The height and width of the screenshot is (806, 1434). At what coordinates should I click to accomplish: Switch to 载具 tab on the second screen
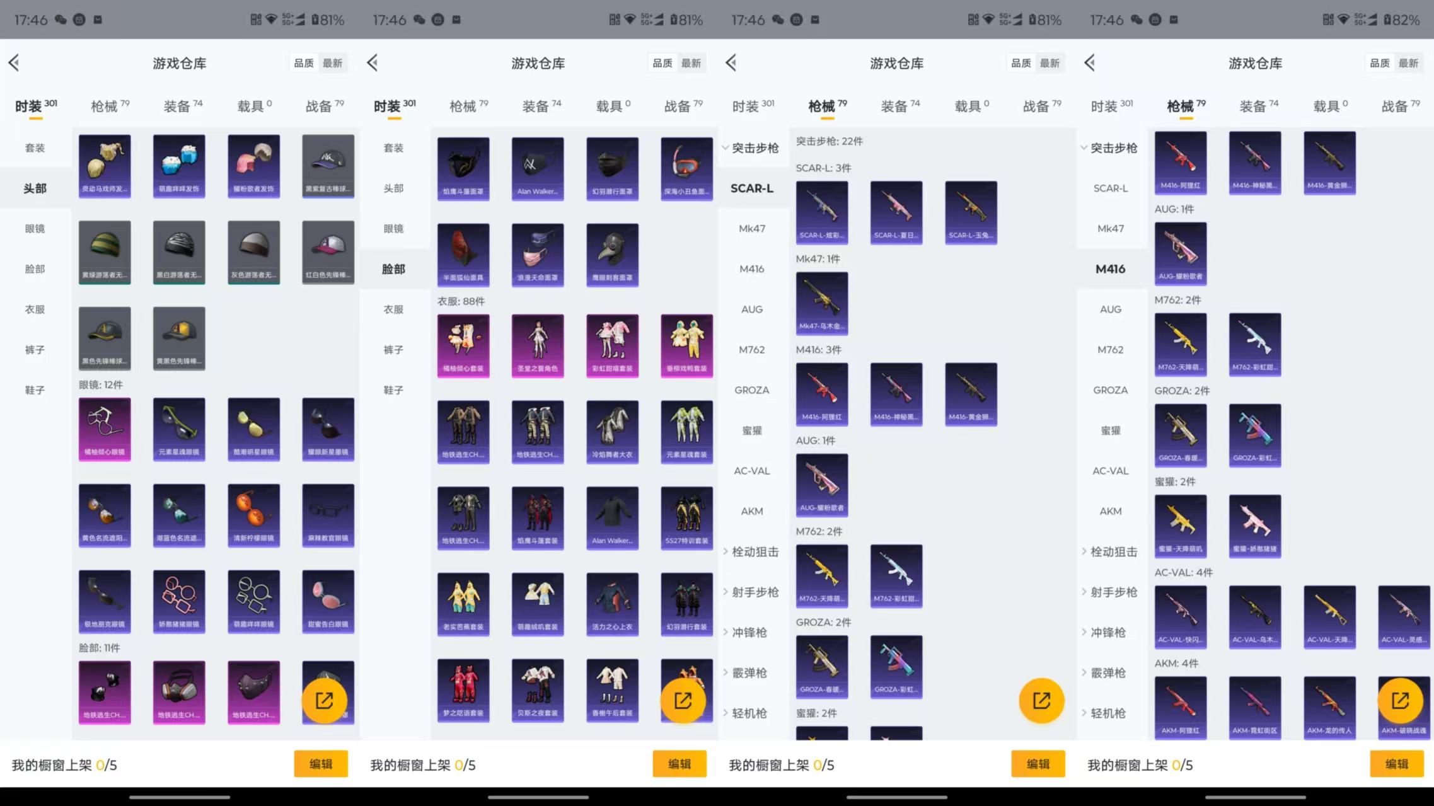613,106
